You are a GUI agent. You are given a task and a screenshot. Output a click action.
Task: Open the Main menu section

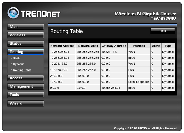pos(25,27)
